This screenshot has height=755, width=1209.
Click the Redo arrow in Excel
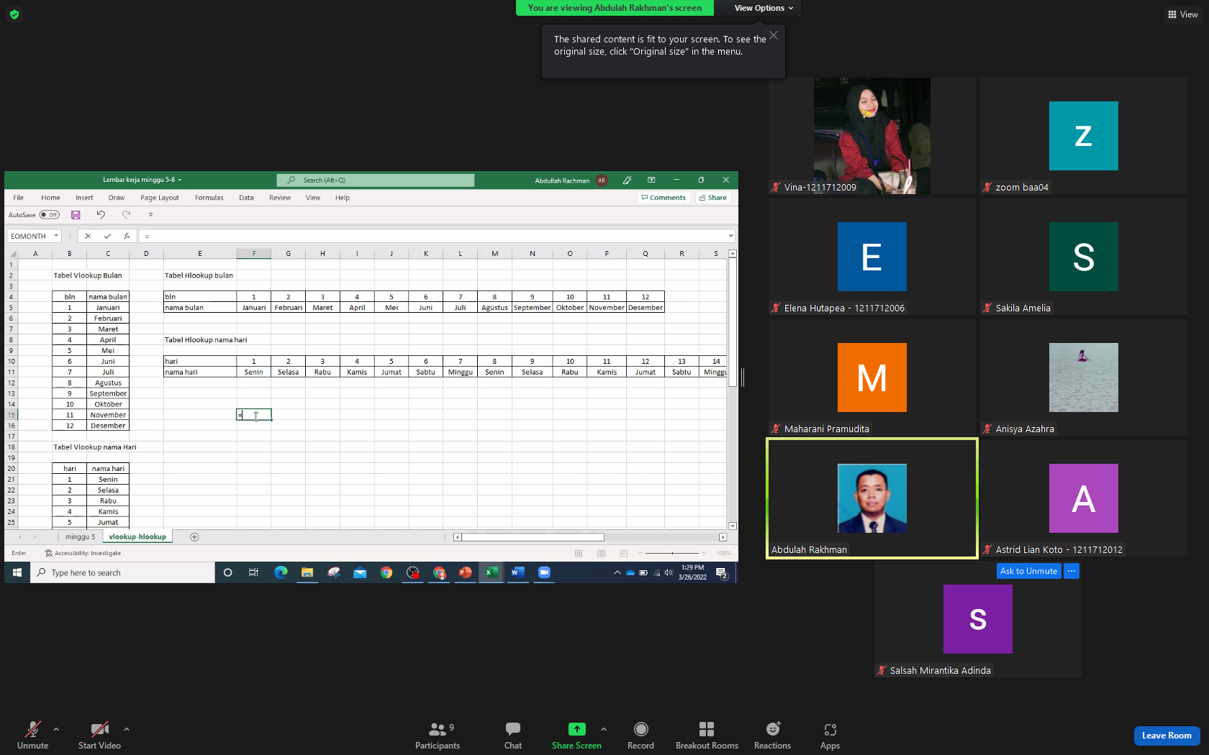[x=127, y=215]
